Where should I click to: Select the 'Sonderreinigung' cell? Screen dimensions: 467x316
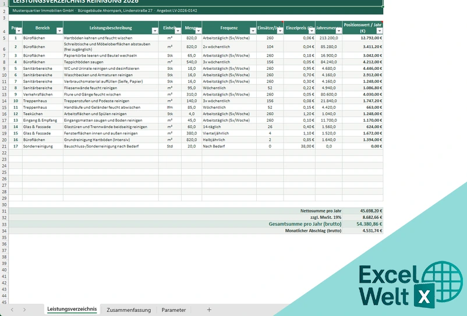click(43, 147)
